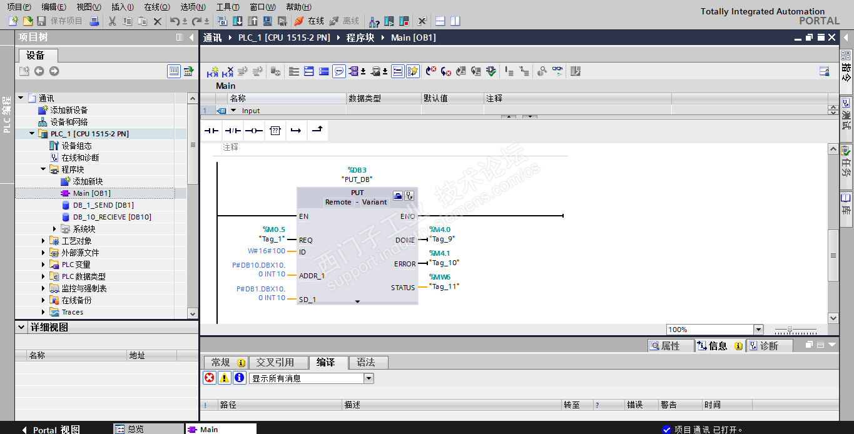
Task: Toggle the information filter in compile tab
Action: 240,378
